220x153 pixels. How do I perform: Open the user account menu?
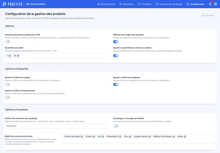tap(216, 4)
